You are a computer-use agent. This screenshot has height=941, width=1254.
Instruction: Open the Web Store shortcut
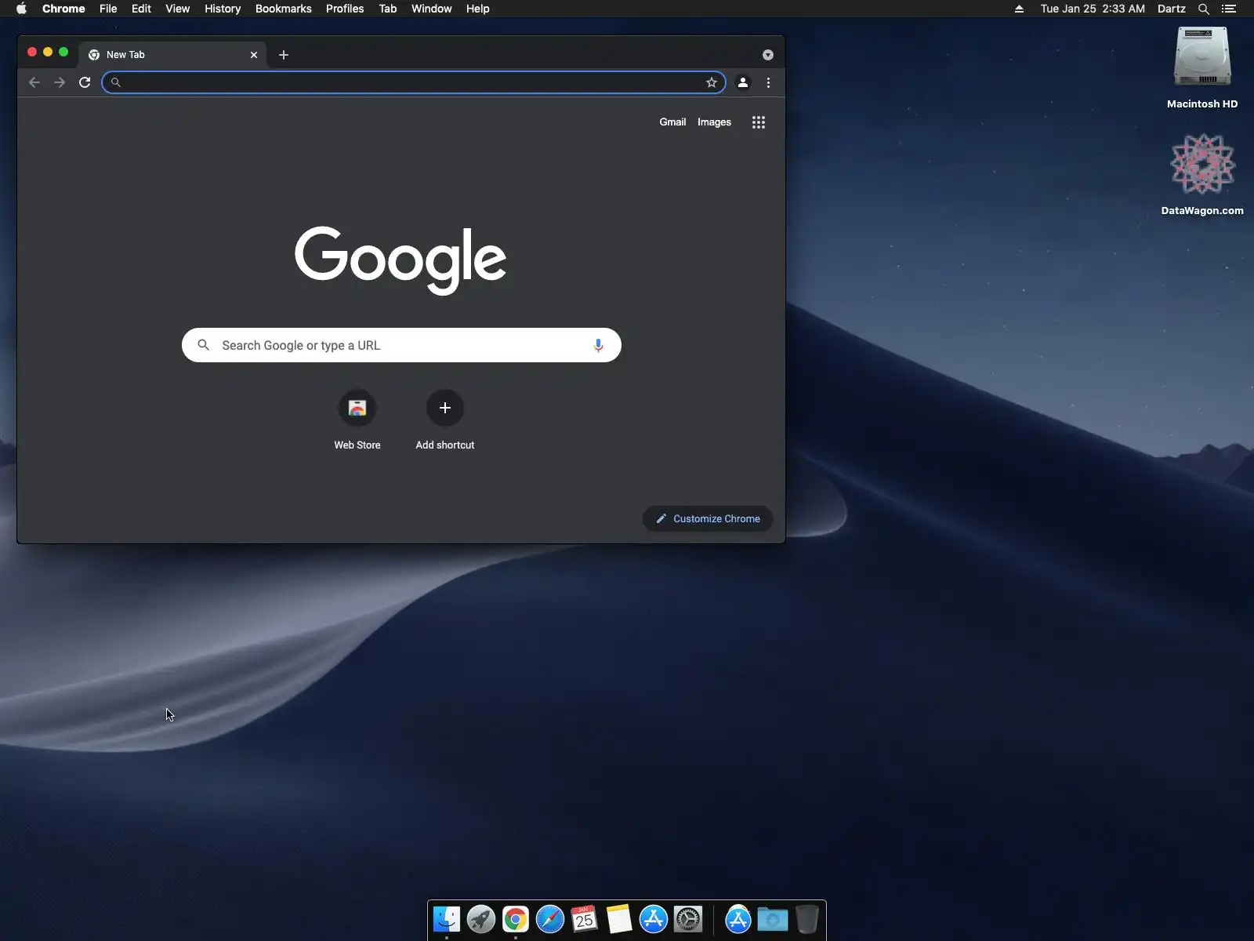(357, 420)
